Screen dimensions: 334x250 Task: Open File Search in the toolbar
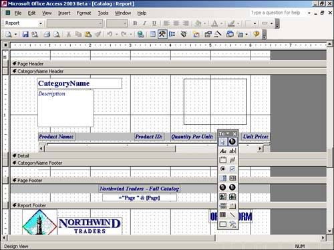35,34
